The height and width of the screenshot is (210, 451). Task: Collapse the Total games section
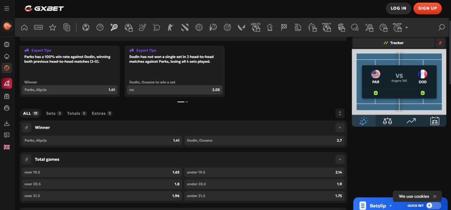(340, 160)
